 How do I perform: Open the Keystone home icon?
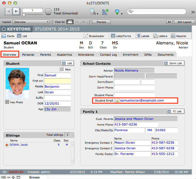click(x=4, y=29)
